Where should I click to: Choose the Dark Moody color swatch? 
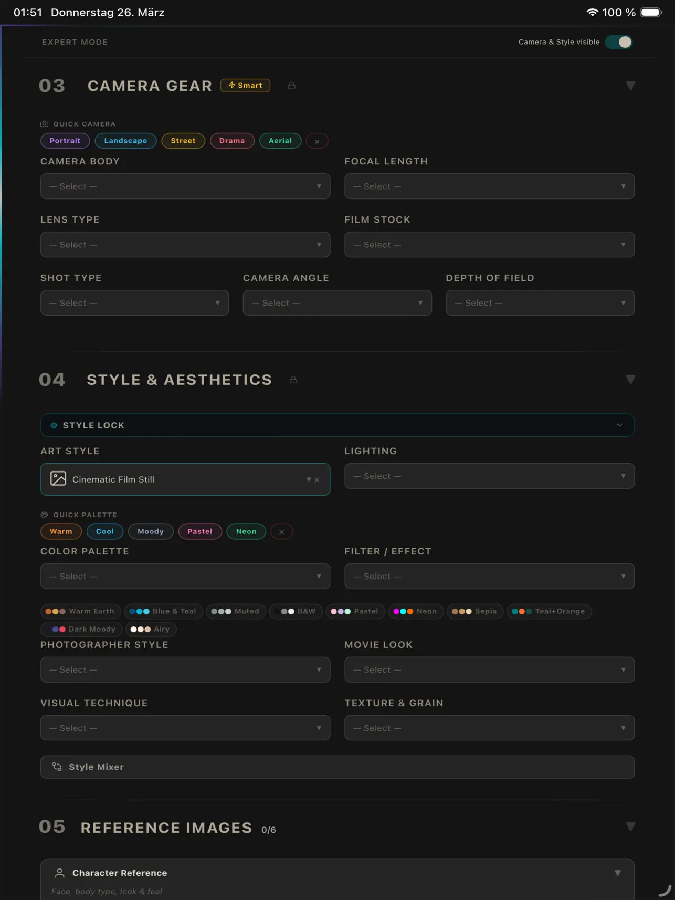tap(81, 629)
